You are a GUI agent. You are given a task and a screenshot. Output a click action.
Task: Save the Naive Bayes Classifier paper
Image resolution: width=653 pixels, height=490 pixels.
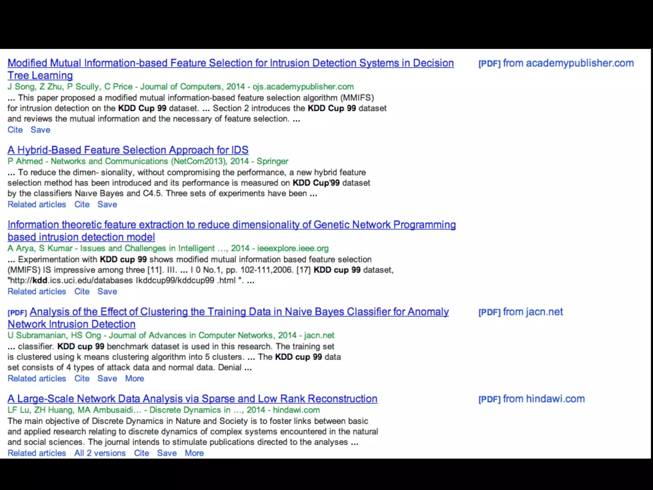pos(107,379)
